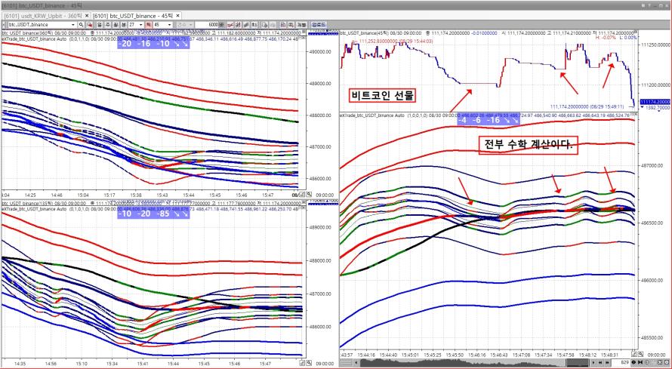Click the small expand icon on 45틱 chart header
This screenshot has height=369, width=672.
point(636,32)
